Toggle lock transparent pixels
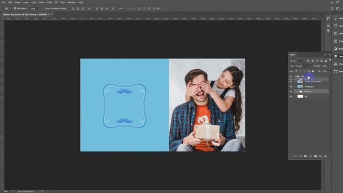 [x=296, y=71]
